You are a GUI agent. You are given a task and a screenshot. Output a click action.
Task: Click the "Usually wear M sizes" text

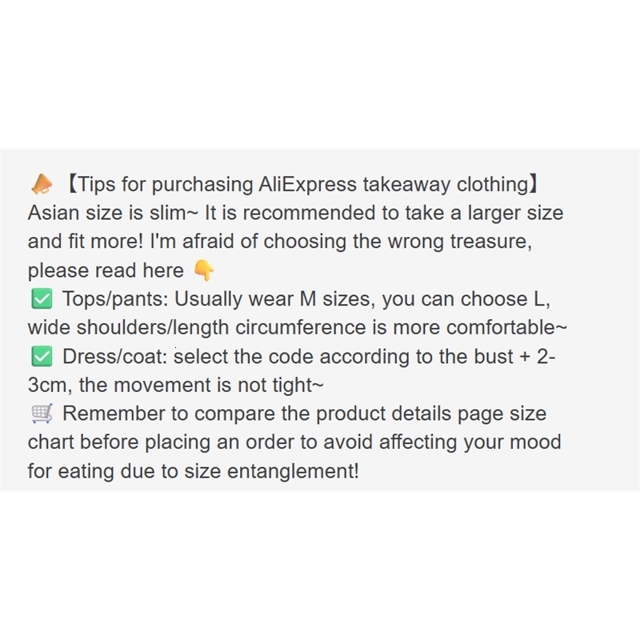point(273,300)
